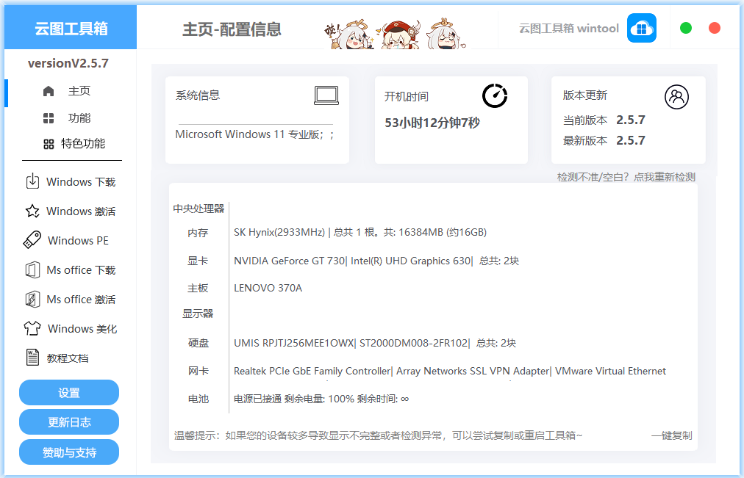
Task: Open Windows 美化 entry
Action: [x=82, y=329]
